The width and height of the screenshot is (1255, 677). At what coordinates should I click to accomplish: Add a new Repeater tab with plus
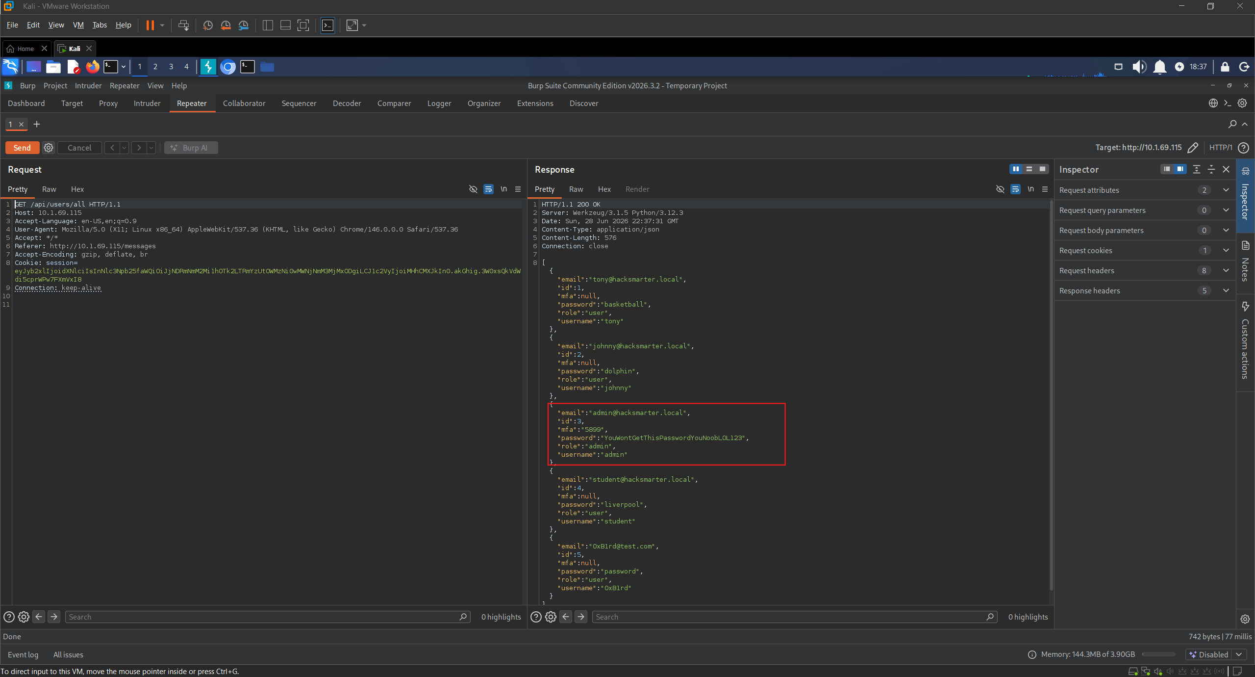coord(37,124)
